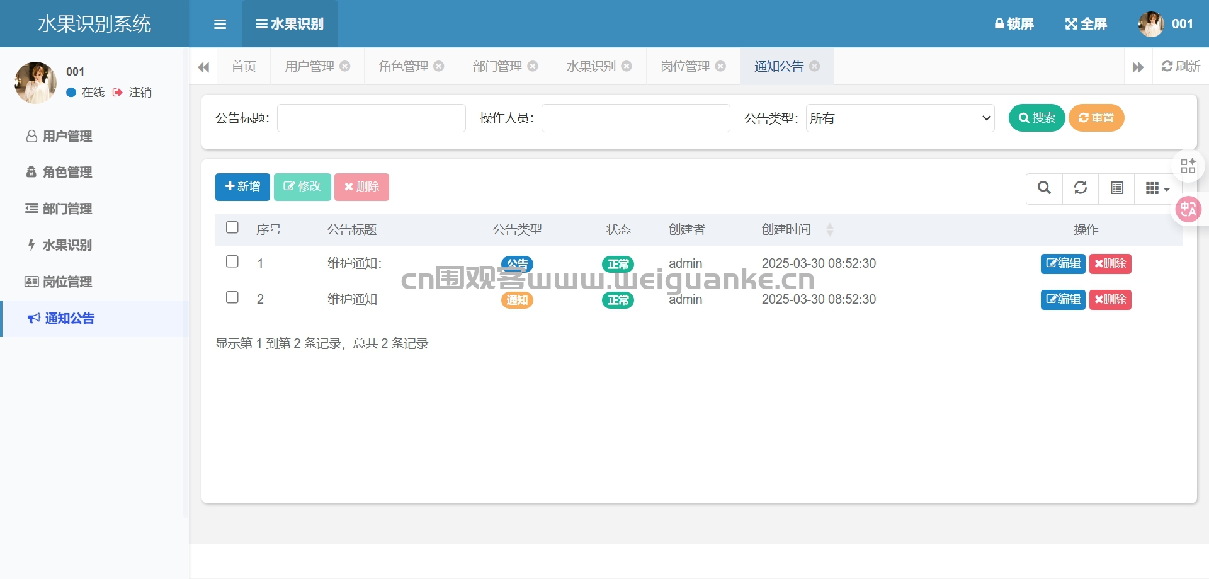The width and height of the screenshot is (1209, 579).
Task: Switch to the 用户管理 tab
Action: pyautogui.click(x=309, y=66)
